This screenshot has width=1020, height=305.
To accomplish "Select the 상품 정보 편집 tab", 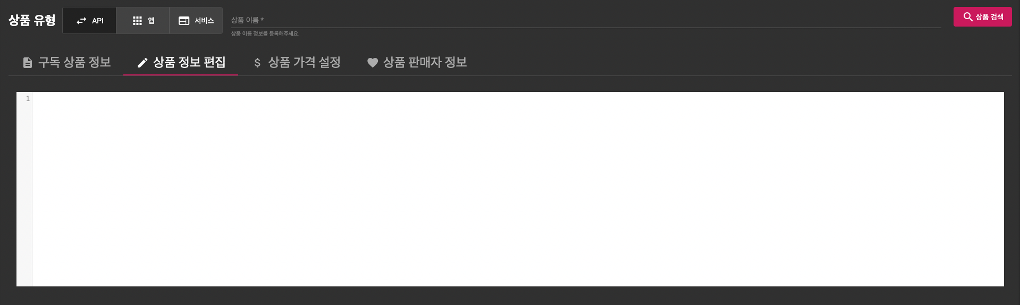I will 181,62.
